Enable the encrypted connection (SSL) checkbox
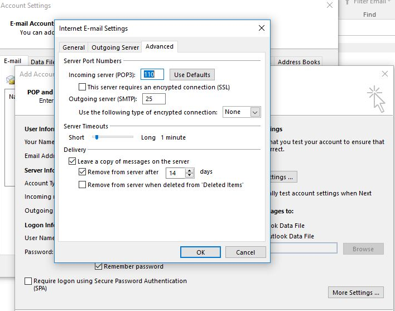Screen dimensions: 395x311 click(x=82, y=87)
